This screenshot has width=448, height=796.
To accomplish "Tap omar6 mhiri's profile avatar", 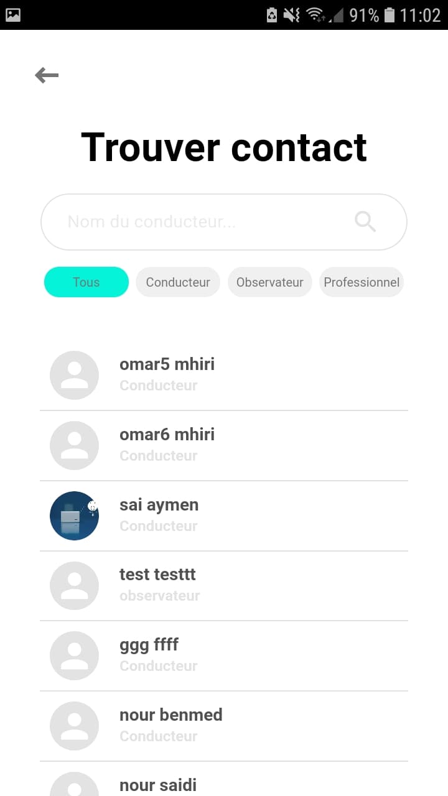I will [74, 445].
